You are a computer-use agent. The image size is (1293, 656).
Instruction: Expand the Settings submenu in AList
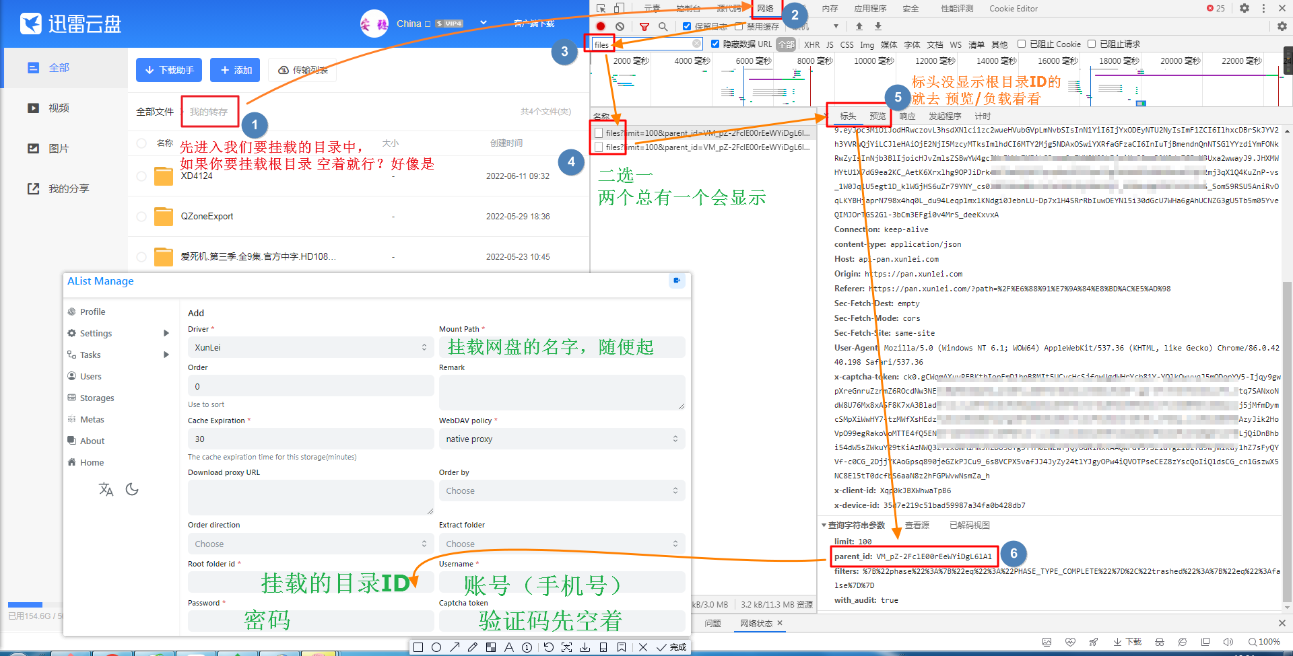[x=166, y=333]
